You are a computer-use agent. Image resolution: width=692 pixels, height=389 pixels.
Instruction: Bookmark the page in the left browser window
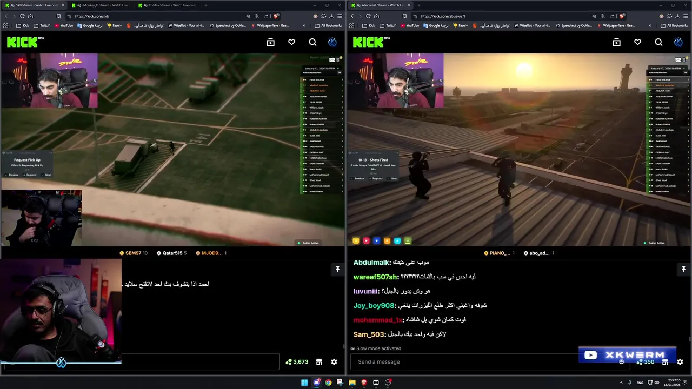(58, 16)
